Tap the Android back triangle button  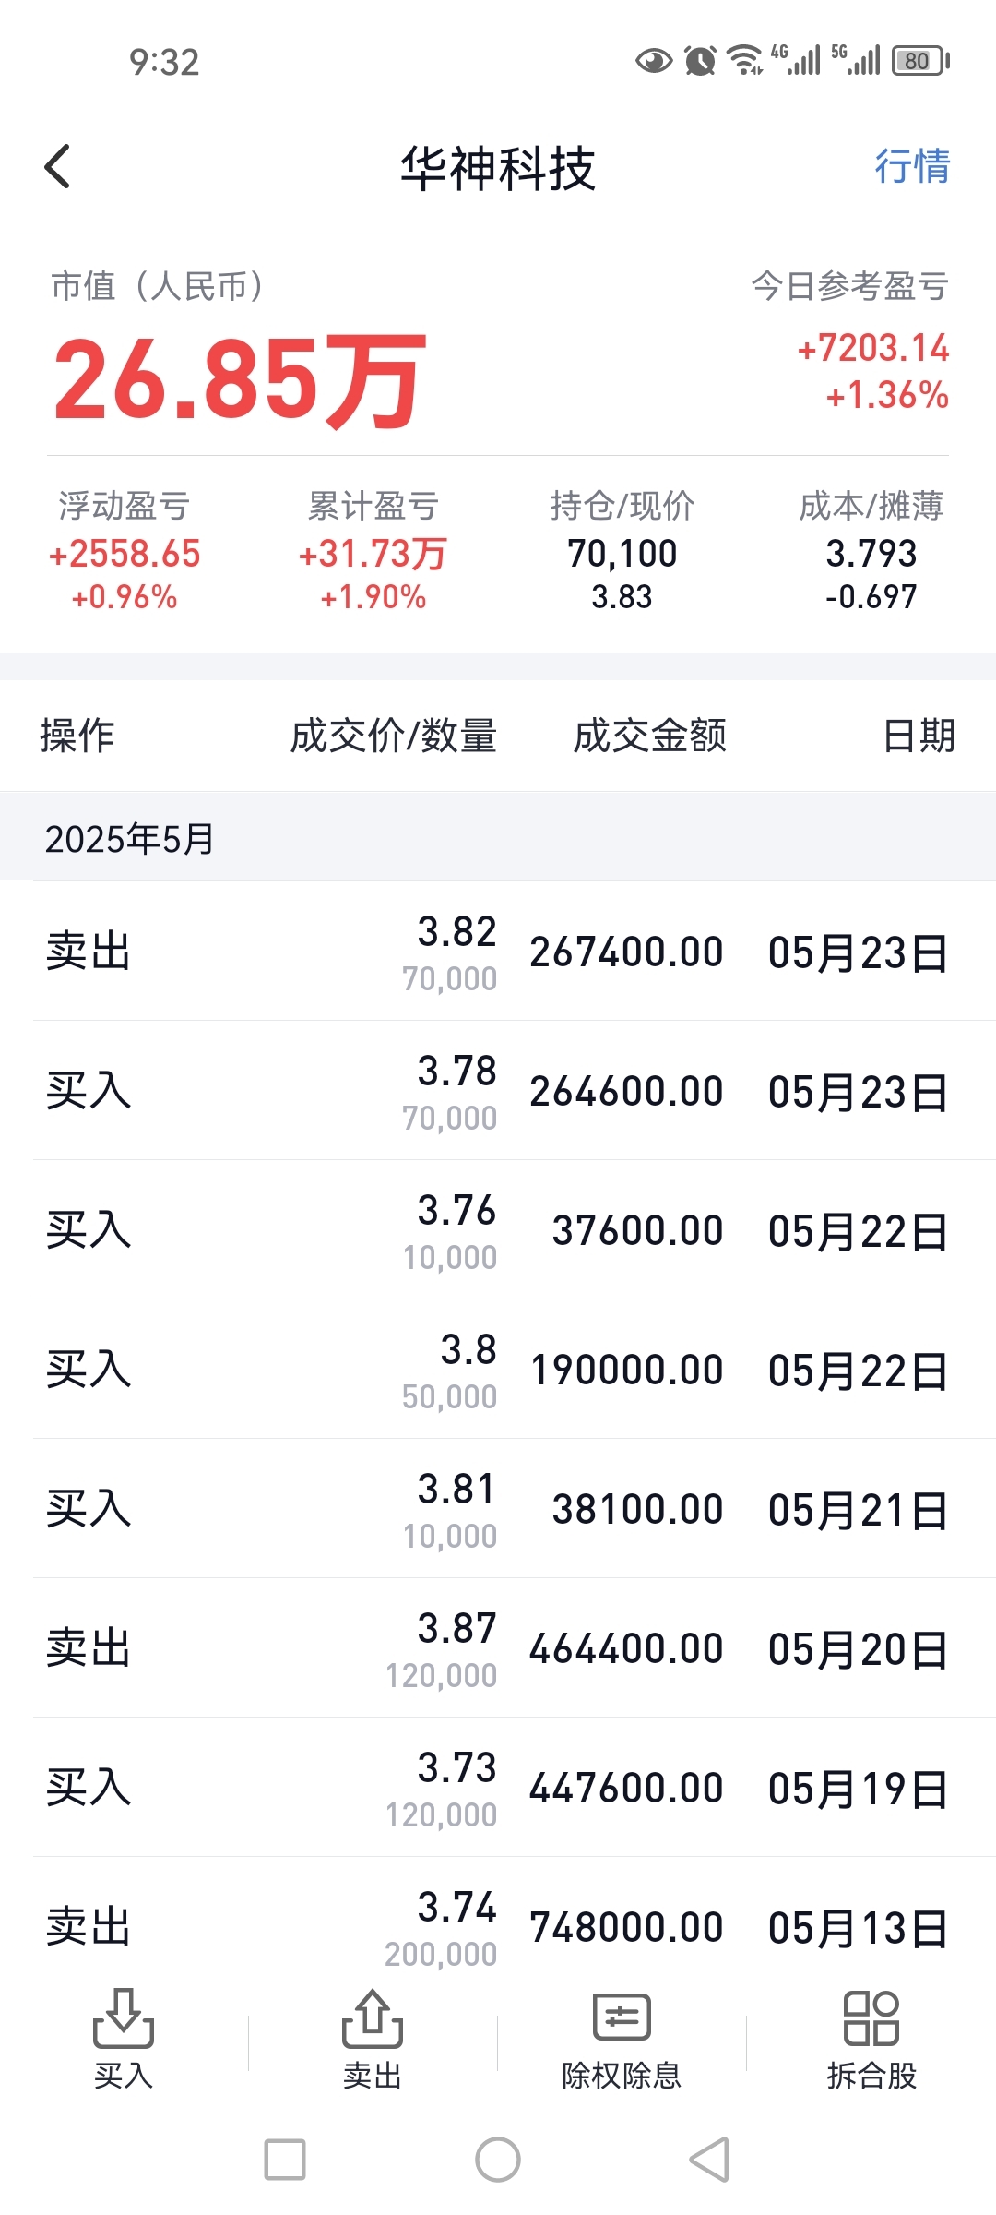[710, 2160]
